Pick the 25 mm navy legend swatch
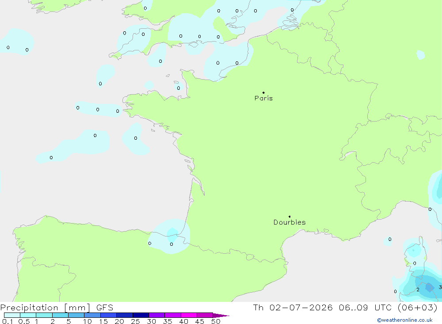Screen dimensions: 442x324 pyautogui.click(x=141, y=315)
